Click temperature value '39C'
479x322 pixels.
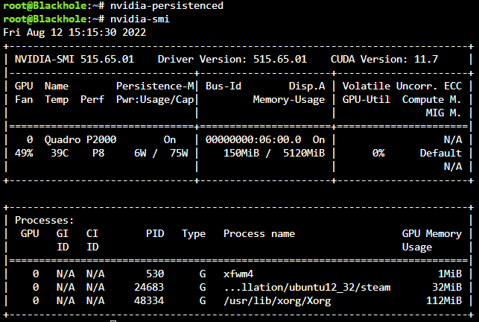(60, 153)
